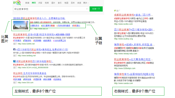Click the favicon beside 四川新华电脑学校 result
This screenshot has height=98, width=175.
point(14,61)
